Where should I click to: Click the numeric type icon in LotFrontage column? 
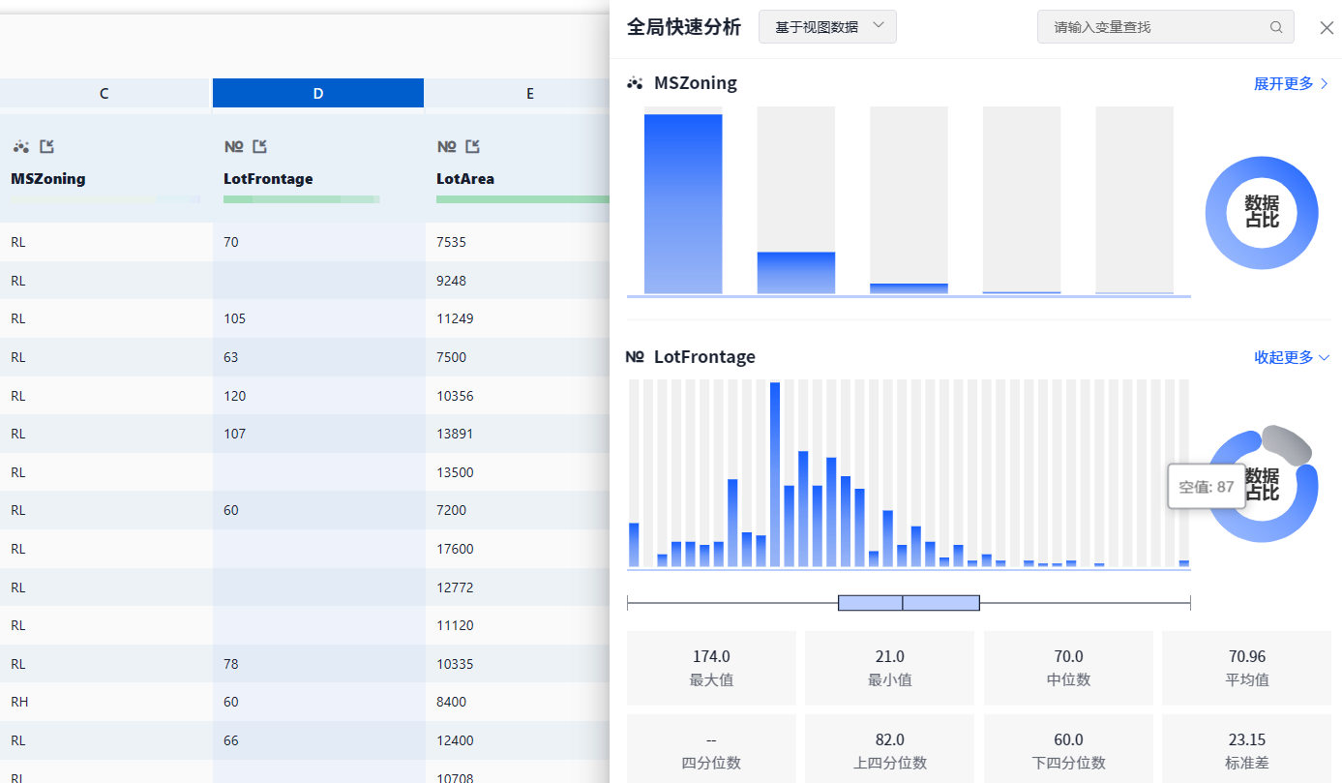(233, 147)
